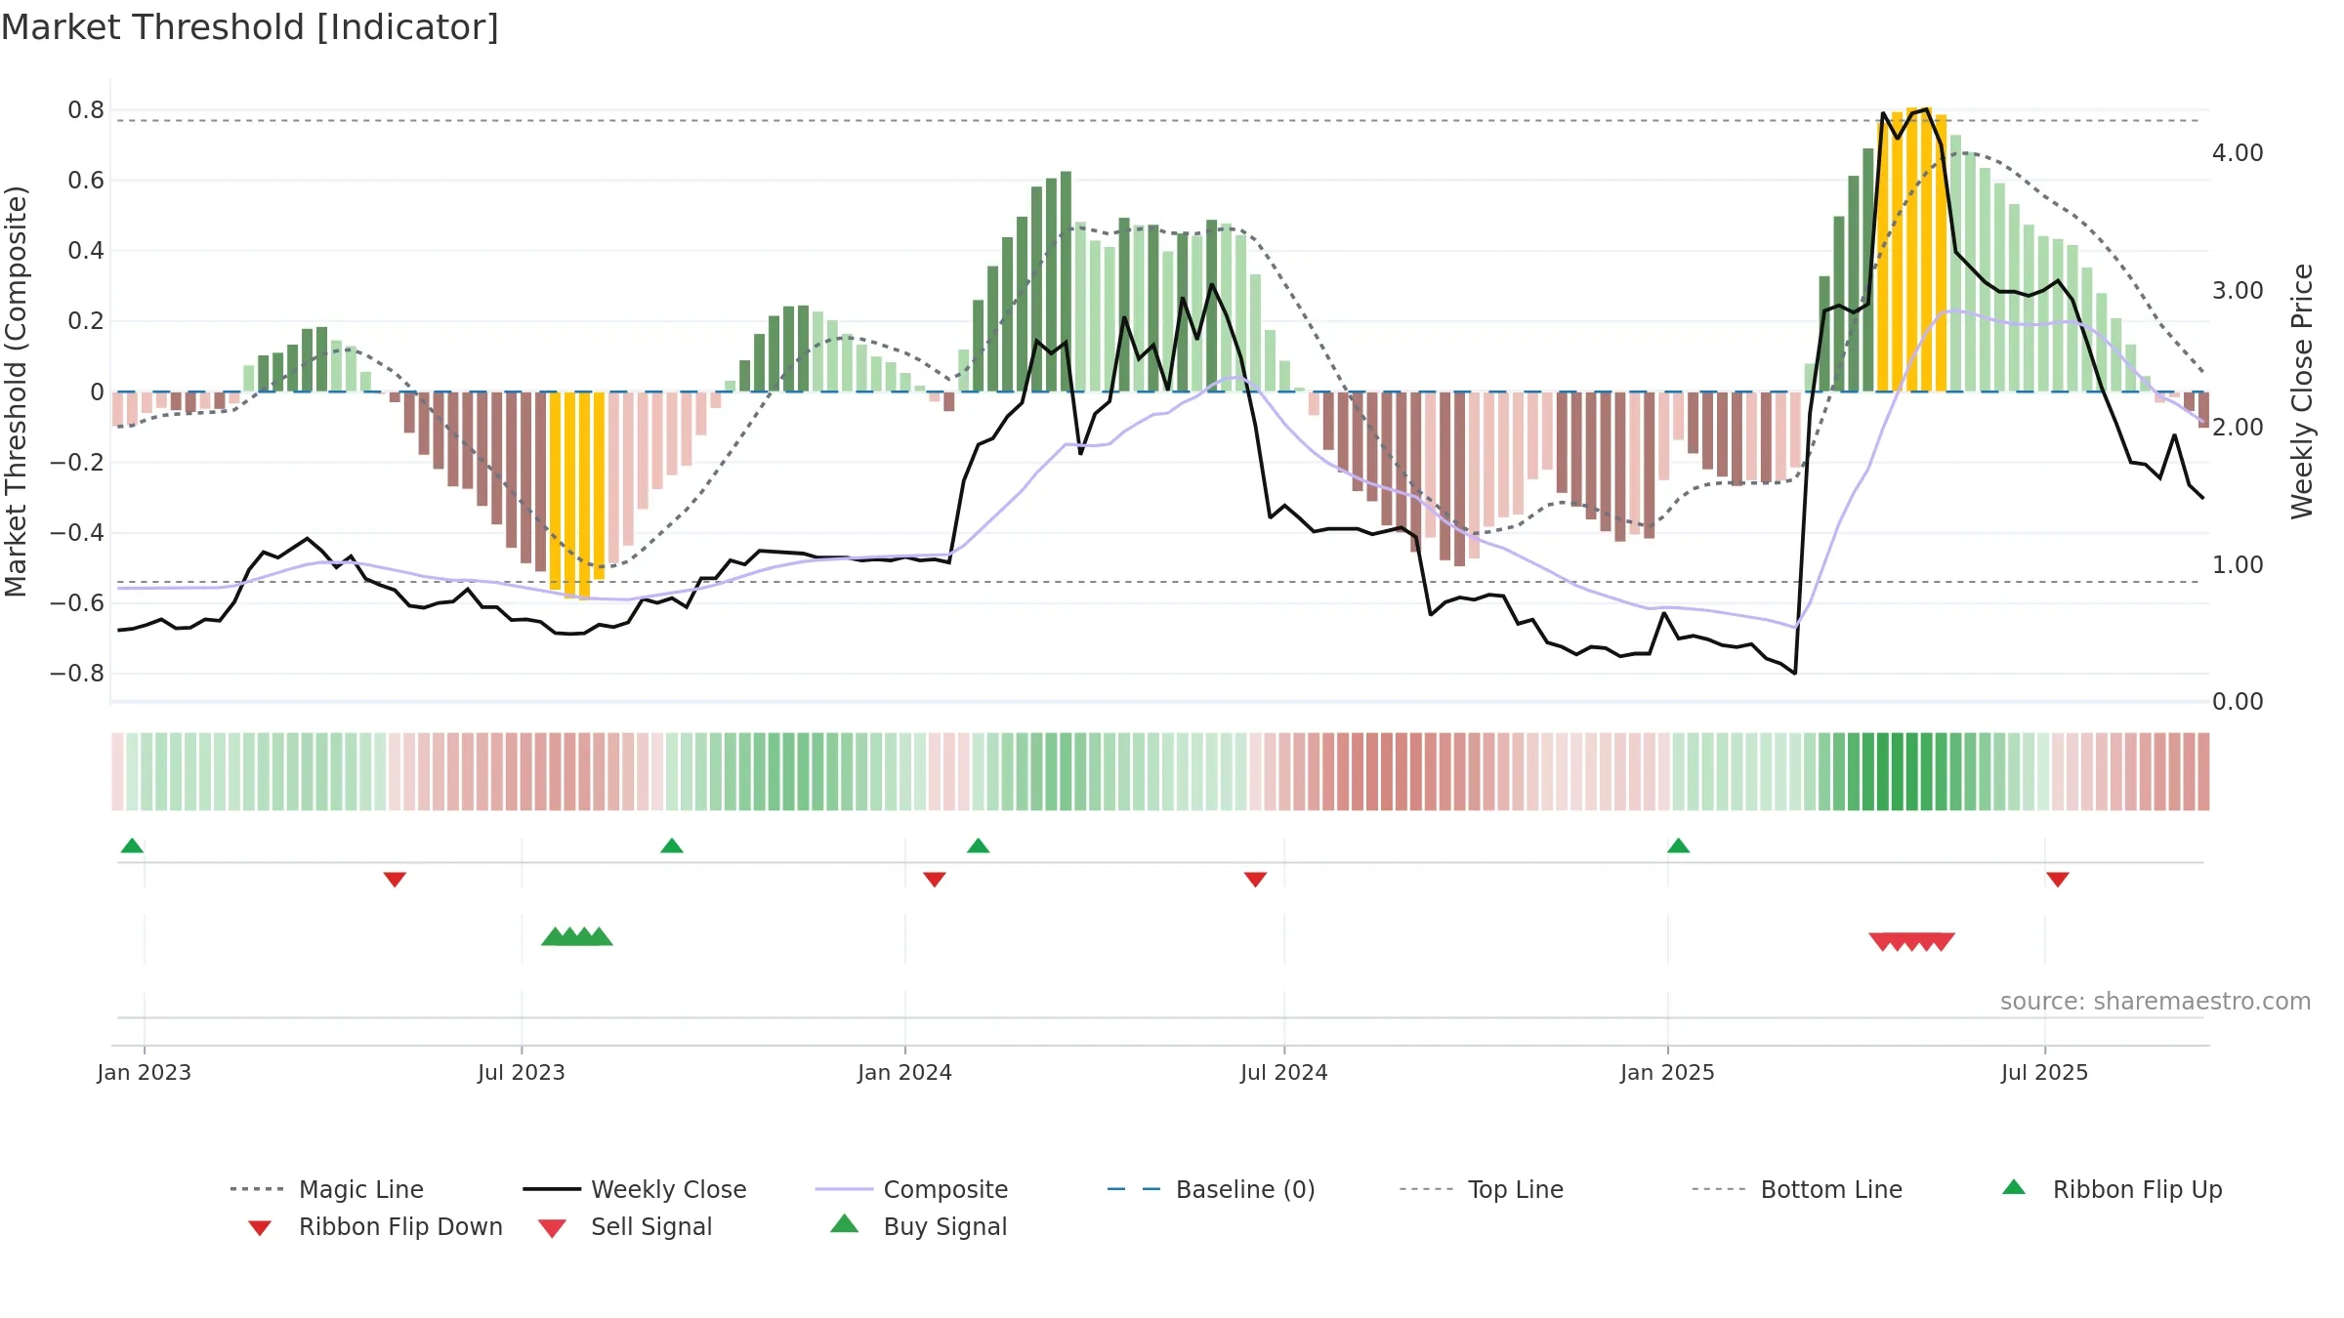Screen dimensions: 2344x1318
Task: Click the buy signal cluster after July 2023
Action: click(577, 936)
